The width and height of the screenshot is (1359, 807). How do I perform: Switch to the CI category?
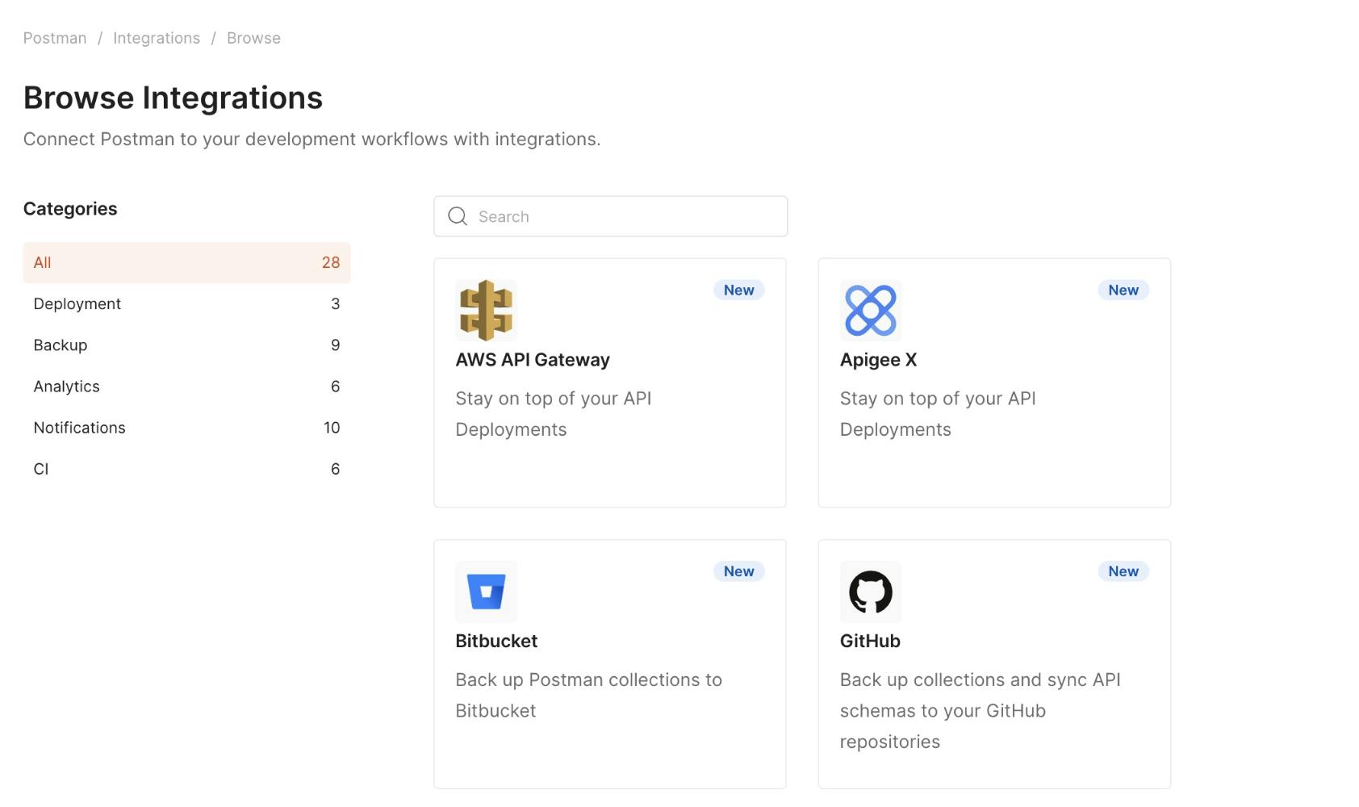tap(186, 469)
